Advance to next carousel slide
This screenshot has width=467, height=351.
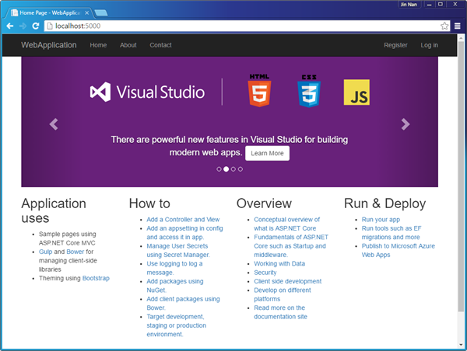click(x=406, y=124)
